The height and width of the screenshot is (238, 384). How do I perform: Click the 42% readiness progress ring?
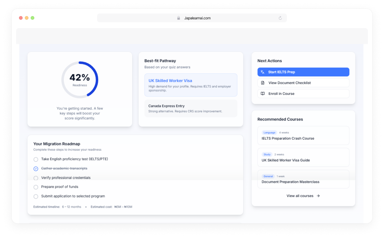click(80, 80)
